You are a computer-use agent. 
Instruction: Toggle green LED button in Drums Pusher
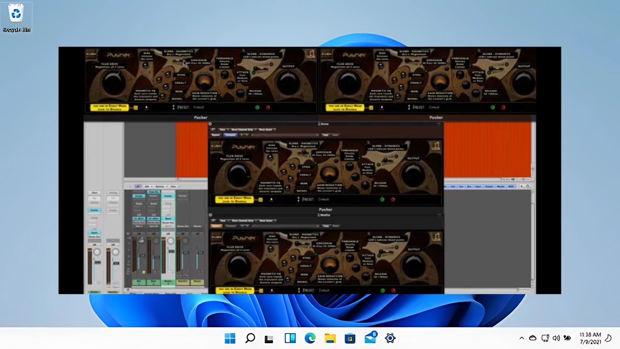point(382,199)
